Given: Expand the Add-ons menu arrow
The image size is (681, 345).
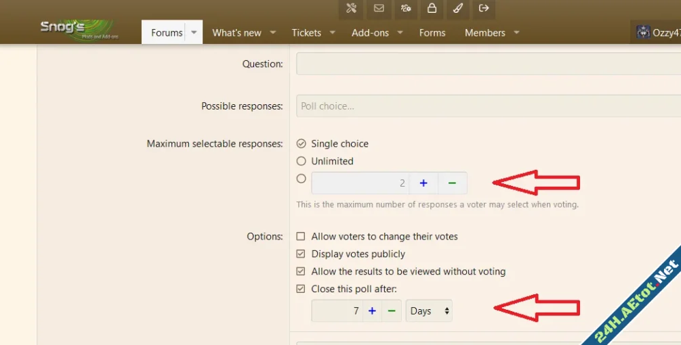Looking at the screenshot, I should click(400, 32).
